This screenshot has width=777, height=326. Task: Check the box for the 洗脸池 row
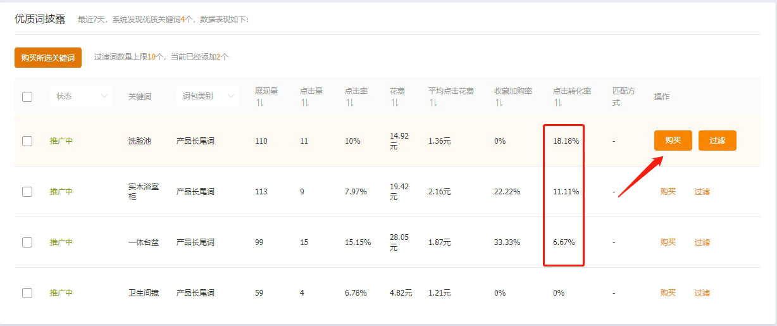[x=27, y=141]
